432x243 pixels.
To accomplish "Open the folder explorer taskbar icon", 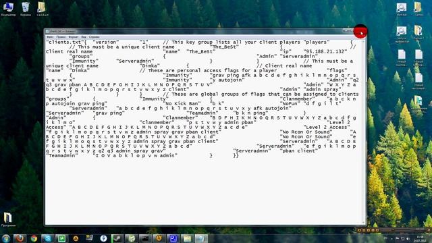I will [x=187, y=238].
